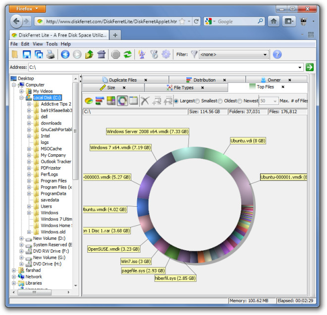Screen dimensions: 327x315
Task: Click the save all double floppy icon
Action: pyautogui.click(x=39, y=54)
